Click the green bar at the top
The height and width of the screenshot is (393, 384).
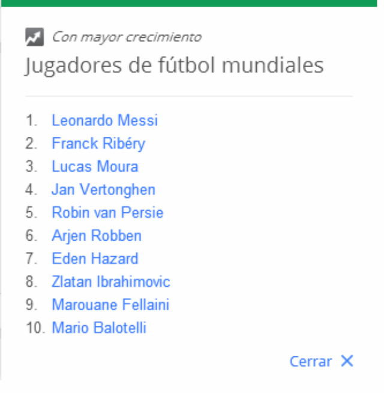tap(192, 3)
